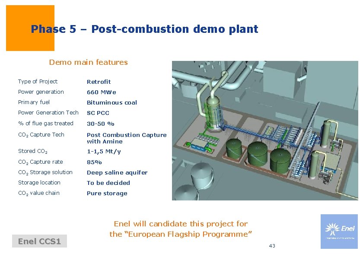Click the 'CO2 Capture rate' label
Screen dimensions: 363x254
[x=41, y=162]
